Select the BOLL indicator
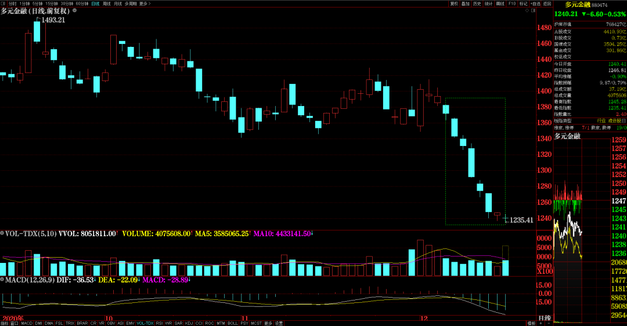 tap(233, 323)
